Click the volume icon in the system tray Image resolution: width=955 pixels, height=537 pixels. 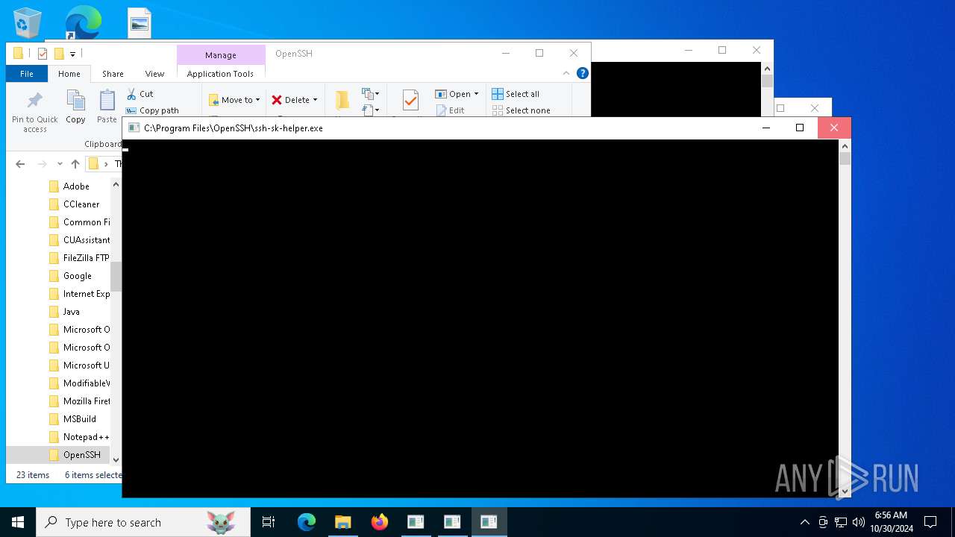(x=859, y=522)
